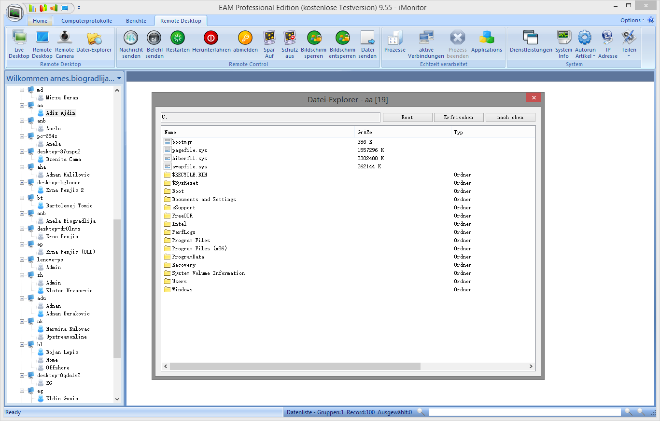Image resolution: width=660 pixels, height=421 pixels.
Task: Switch to the Computerprotokolle tab
Action: (x=86, y=21)
